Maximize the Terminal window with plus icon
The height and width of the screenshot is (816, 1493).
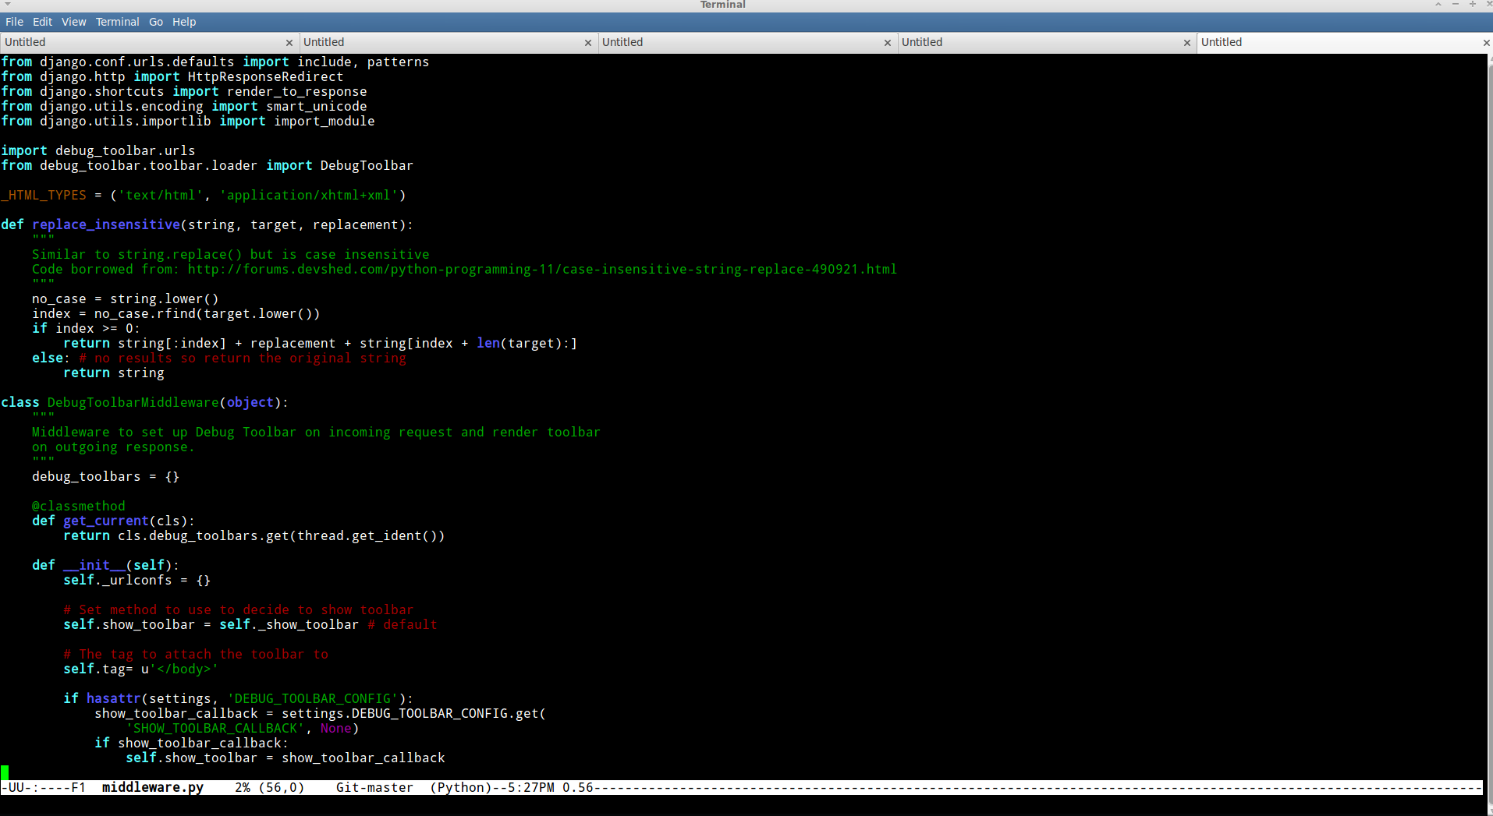click(x=1472, y=5)
